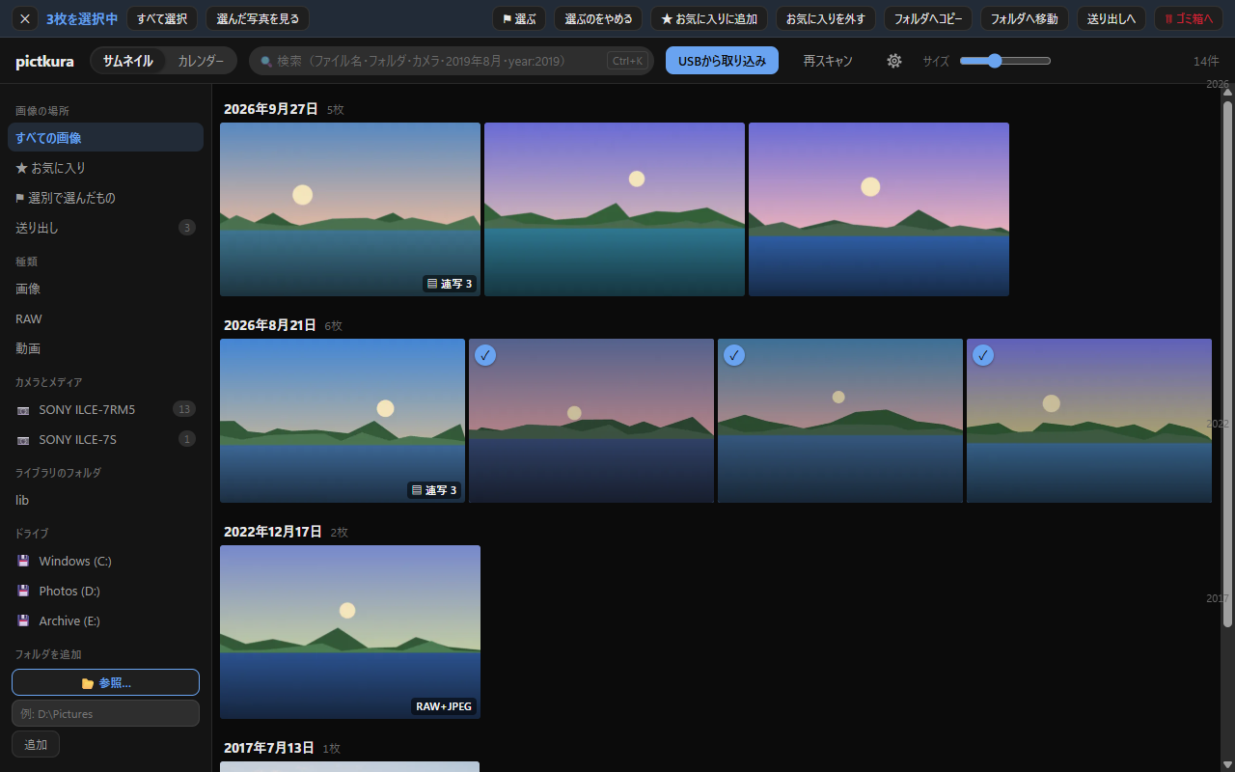Click USBから取り込み button
This screenshot has height=772, width=1235.
(x=722, y=61)
